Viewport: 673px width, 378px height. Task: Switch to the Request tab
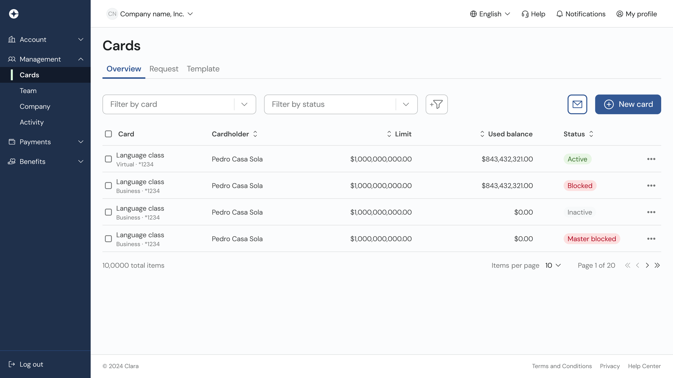pos(164,69)
